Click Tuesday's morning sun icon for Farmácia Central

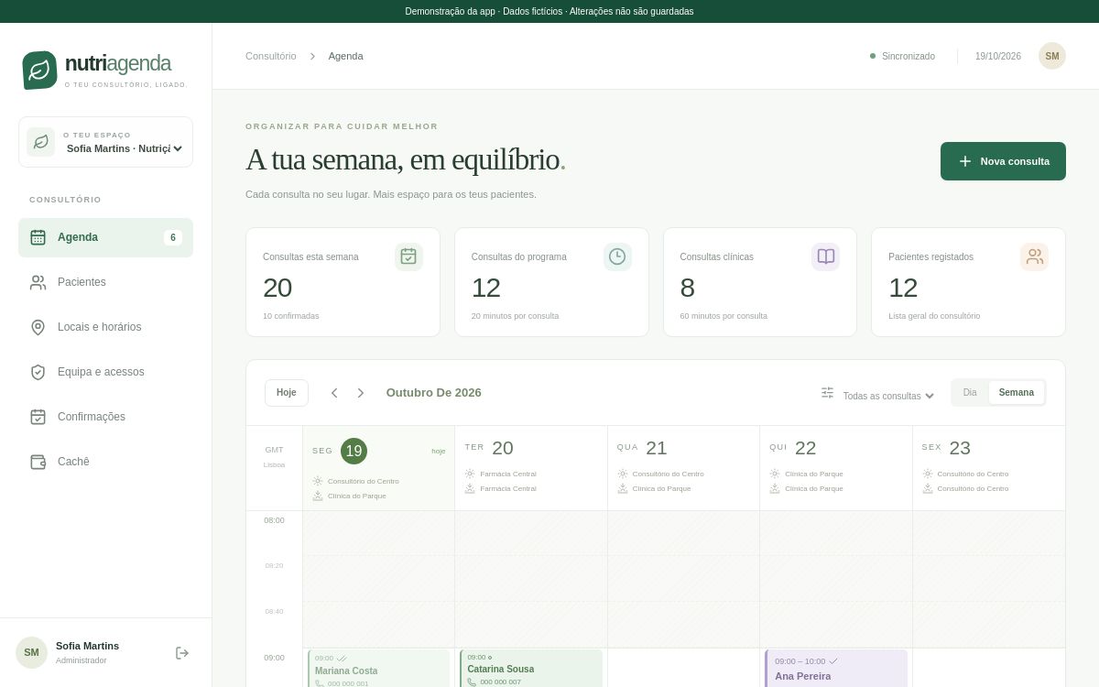[x=470, y=474]
